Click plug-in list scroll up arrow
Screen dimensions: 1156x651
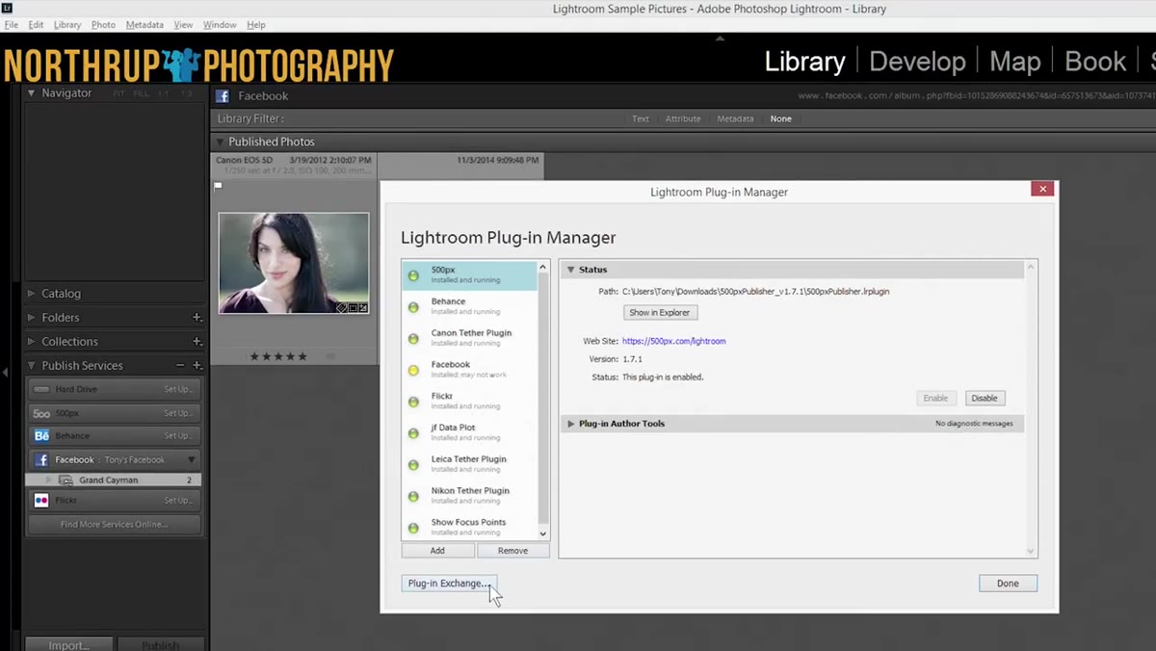[542, 267]
